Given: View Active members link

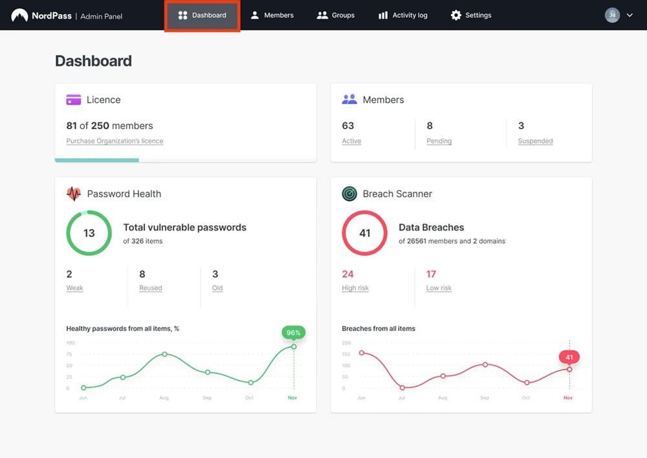Looking at the screenshot, I should [351, 141].
